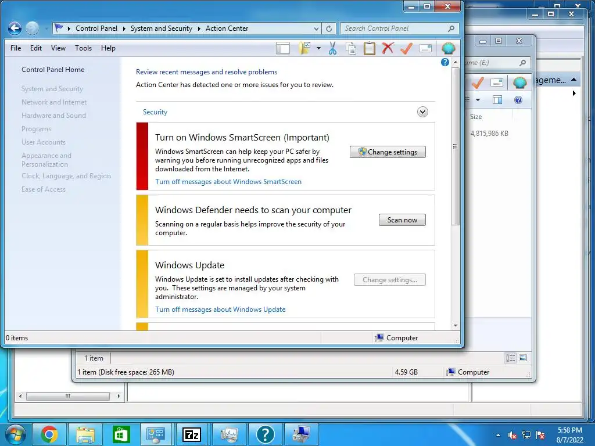Click the Classic Shell seashell icon in Action Center toolbar
This screenshot has height=446, width=595.
click(x=448, y=48)
